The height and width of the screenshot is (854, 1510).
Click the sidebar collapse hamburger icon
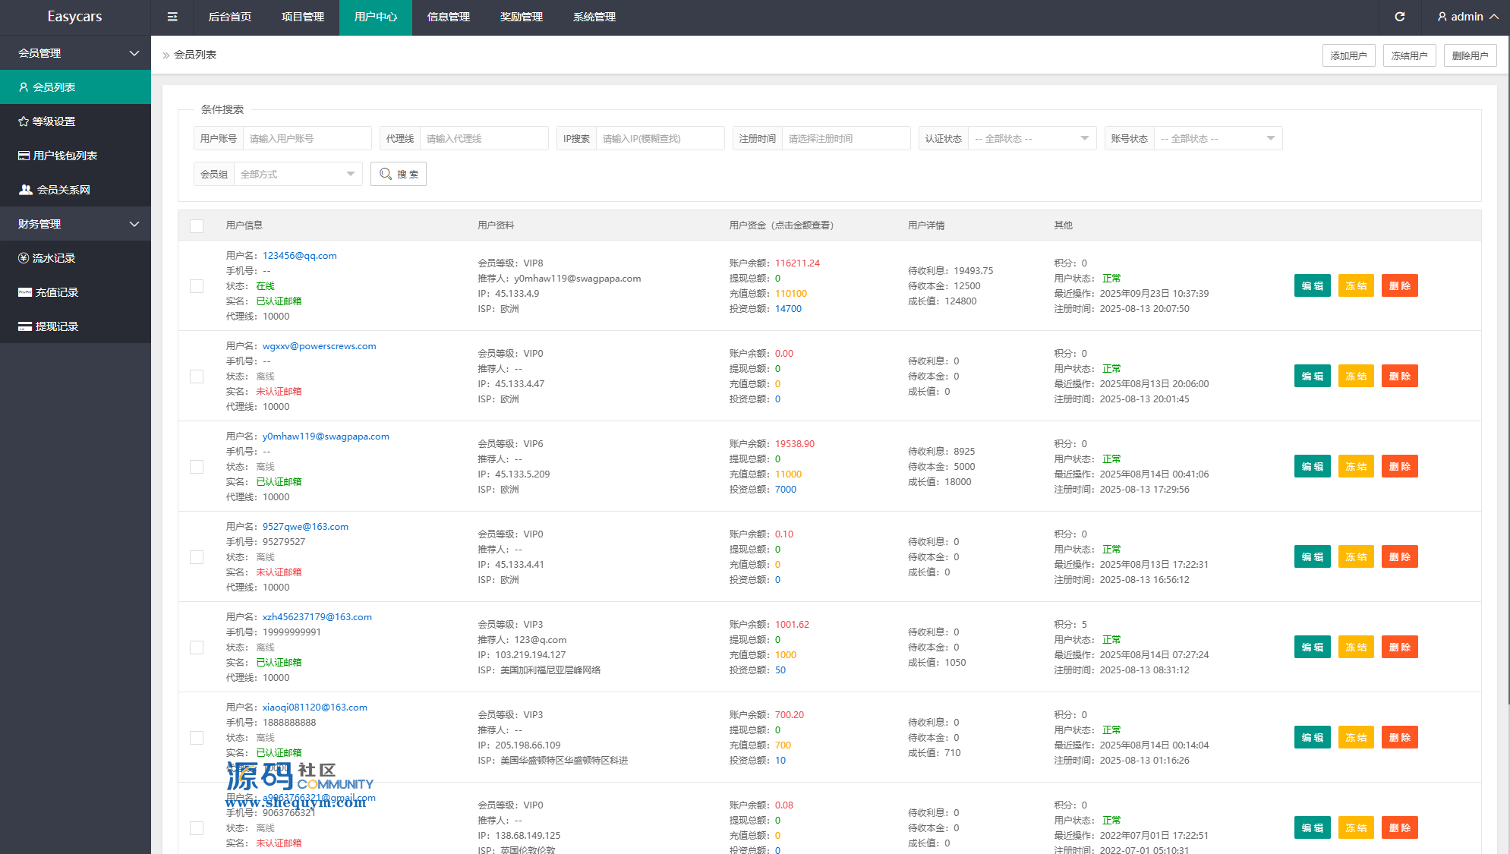(x=172, y=17)
